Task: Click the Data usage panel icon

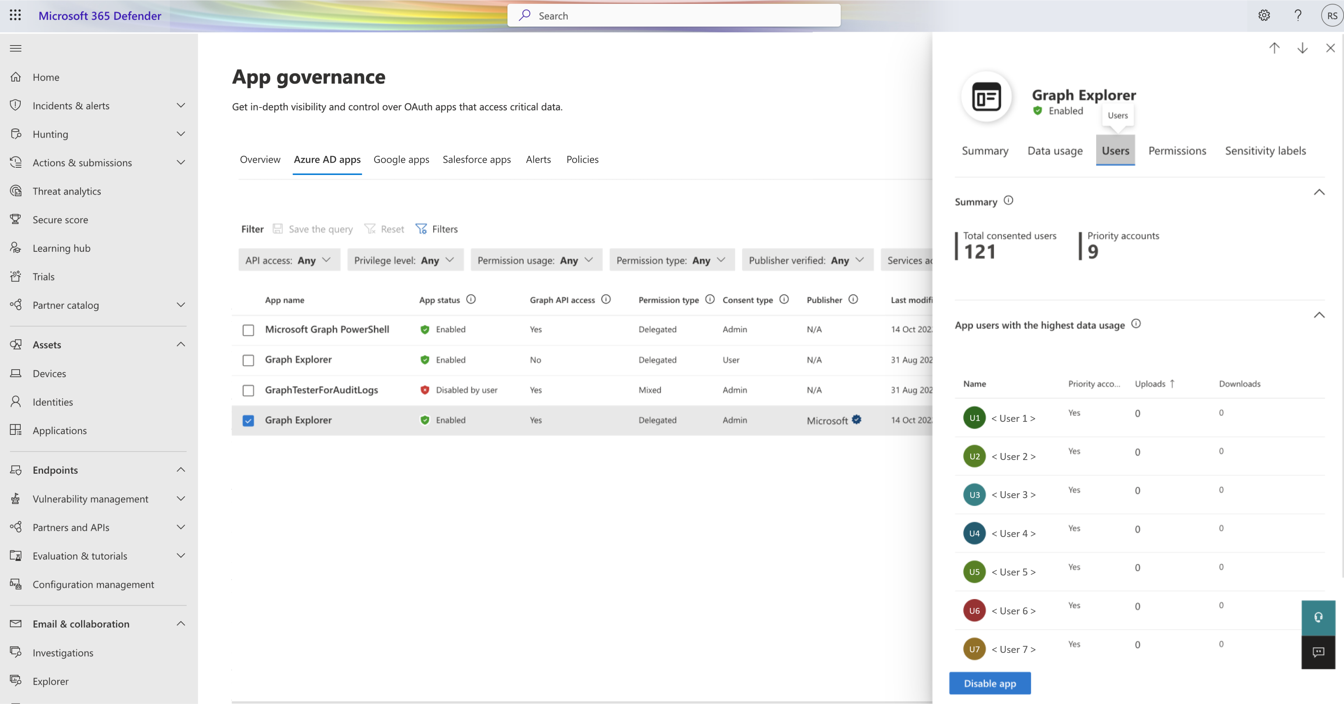Action: click(1055, 150)
